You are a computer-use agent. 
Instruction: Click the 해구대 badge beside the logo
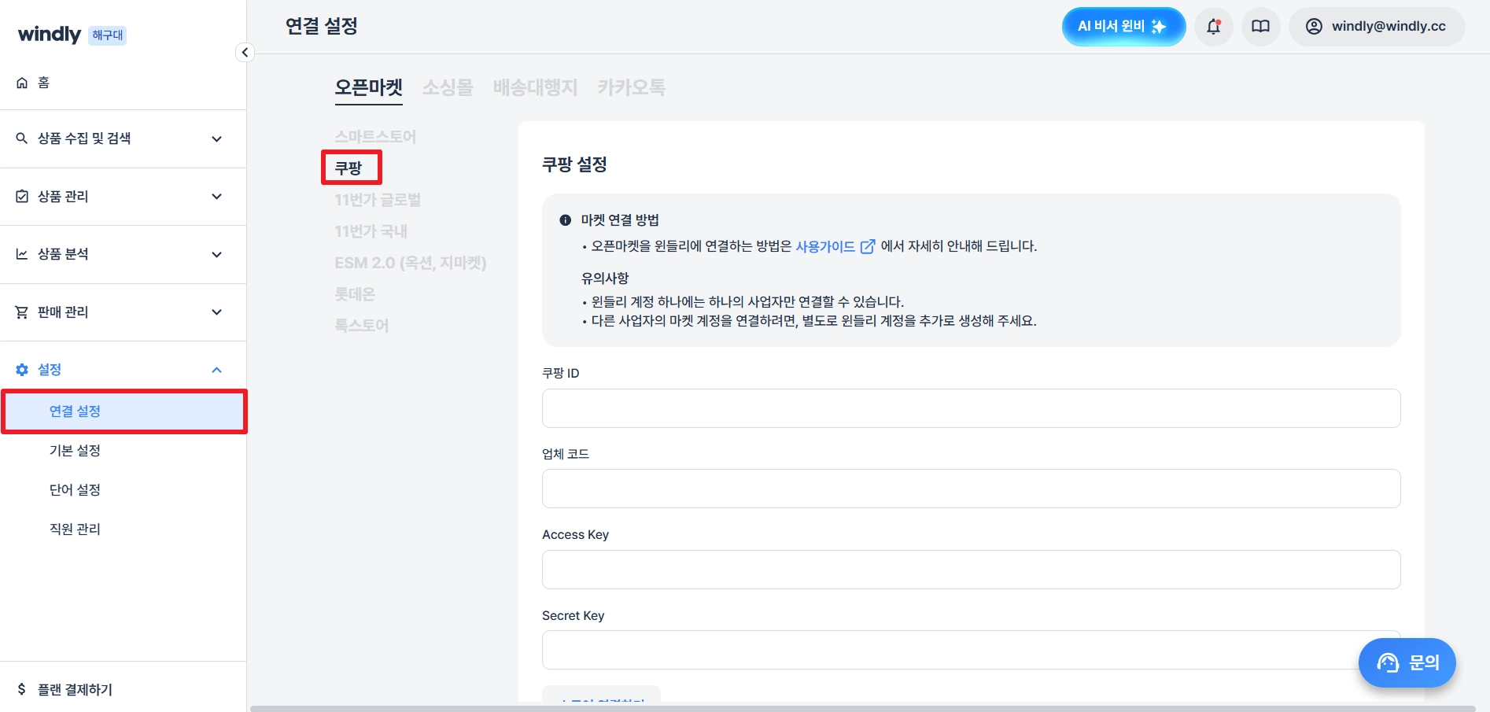(x=108, y=35)
